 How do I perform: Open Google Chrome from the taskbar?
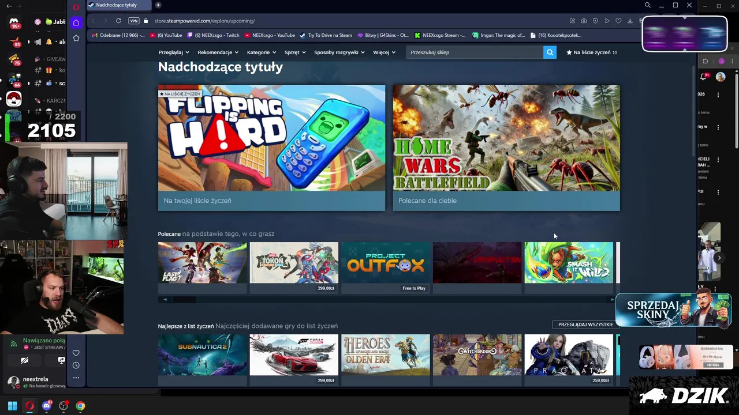tap(80, 406)
